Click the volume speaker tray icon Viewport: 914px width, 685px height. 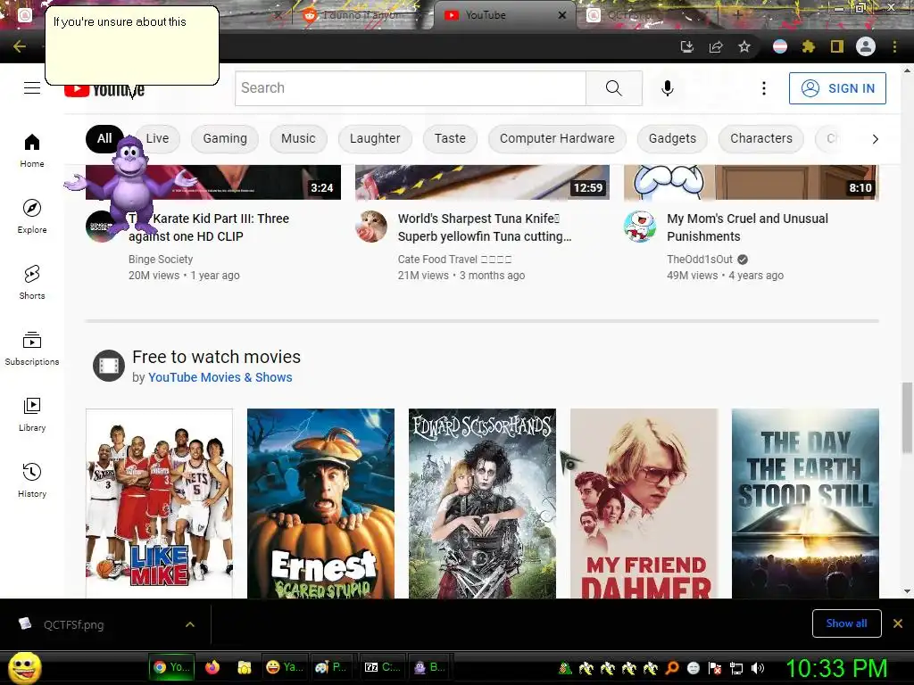pos(758,668)
